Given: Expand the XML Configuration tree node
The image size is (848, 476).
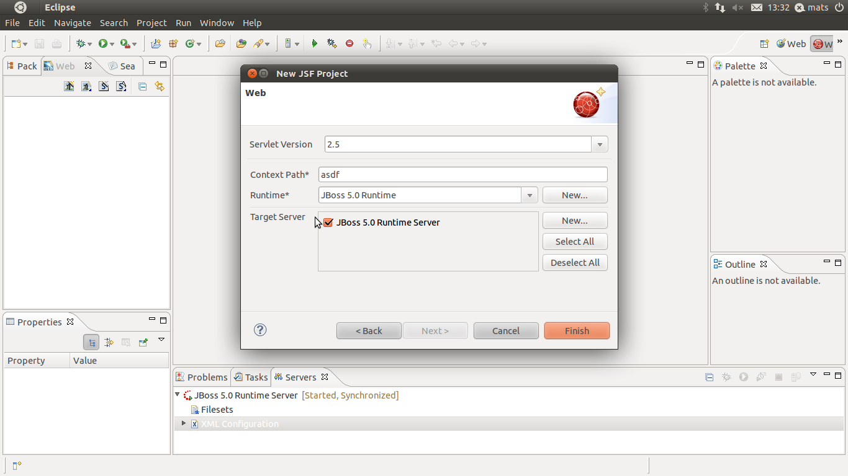Looking at the screenshot, I should 183,423.
